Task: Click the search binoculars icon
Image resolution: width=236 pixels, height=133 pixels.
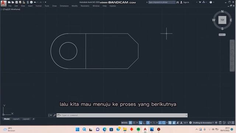Action: (x=178, y=2)
